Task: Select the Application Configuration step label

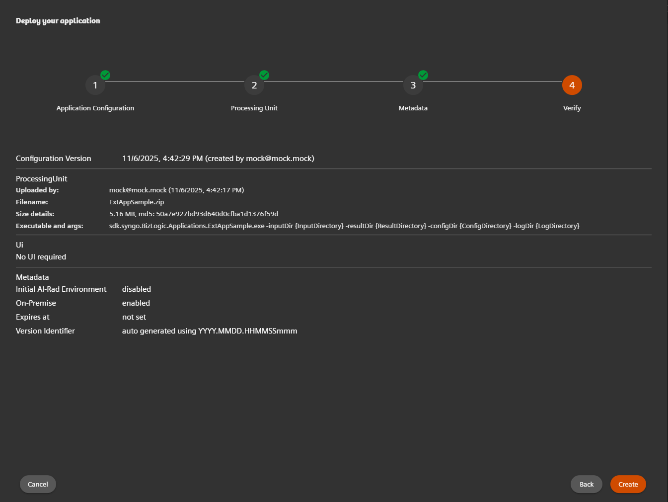Action: coord(95,108)
